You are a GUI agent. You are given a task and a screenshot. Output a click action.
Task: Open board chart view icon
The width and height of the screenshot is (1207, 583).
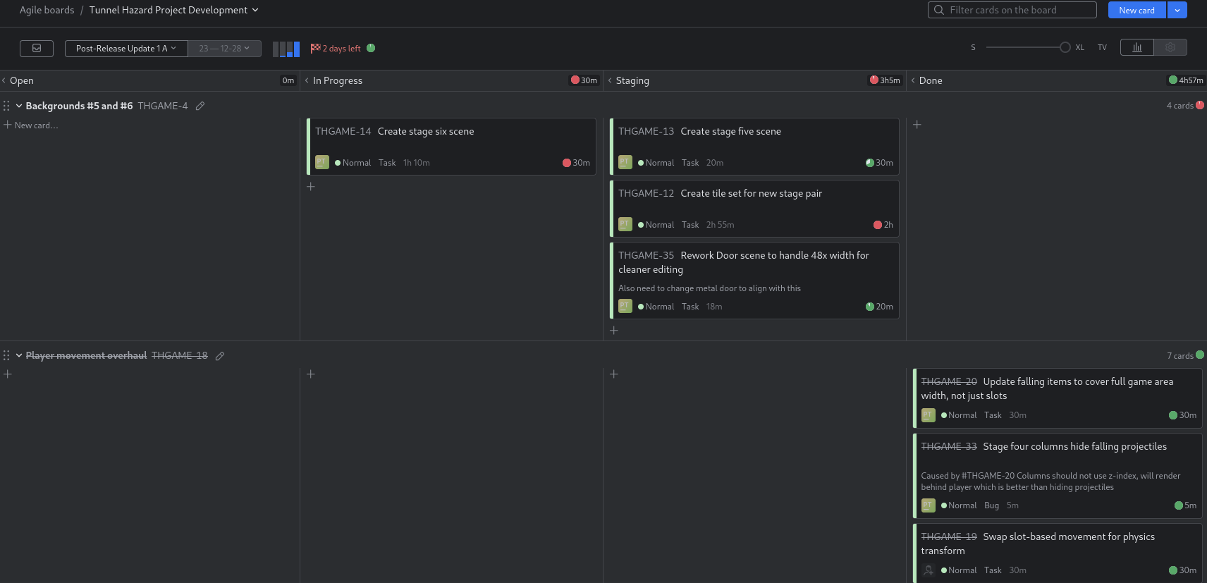[1136, 47]
